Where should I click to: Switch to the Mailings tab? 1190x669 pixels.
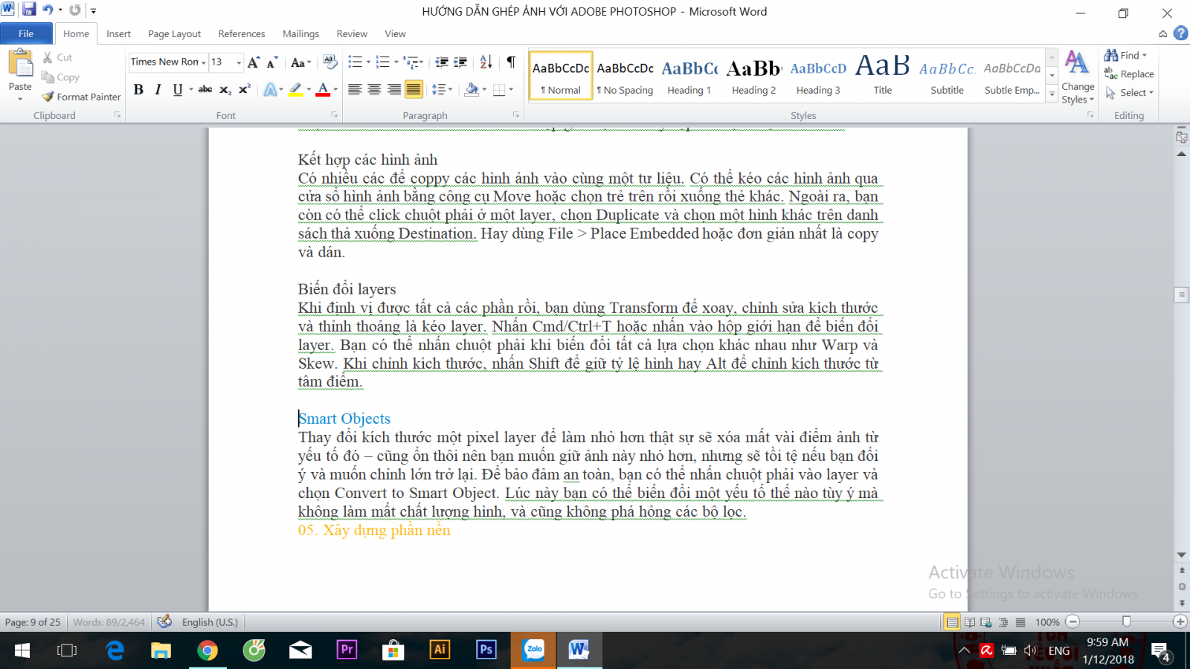[x=300, y=33]
